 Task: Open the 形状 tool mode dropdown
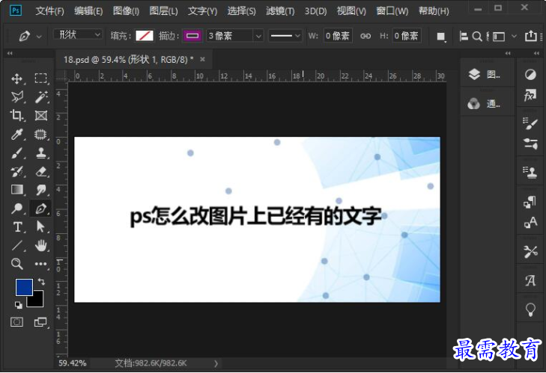pyautogui.click(x=79, y=34)
